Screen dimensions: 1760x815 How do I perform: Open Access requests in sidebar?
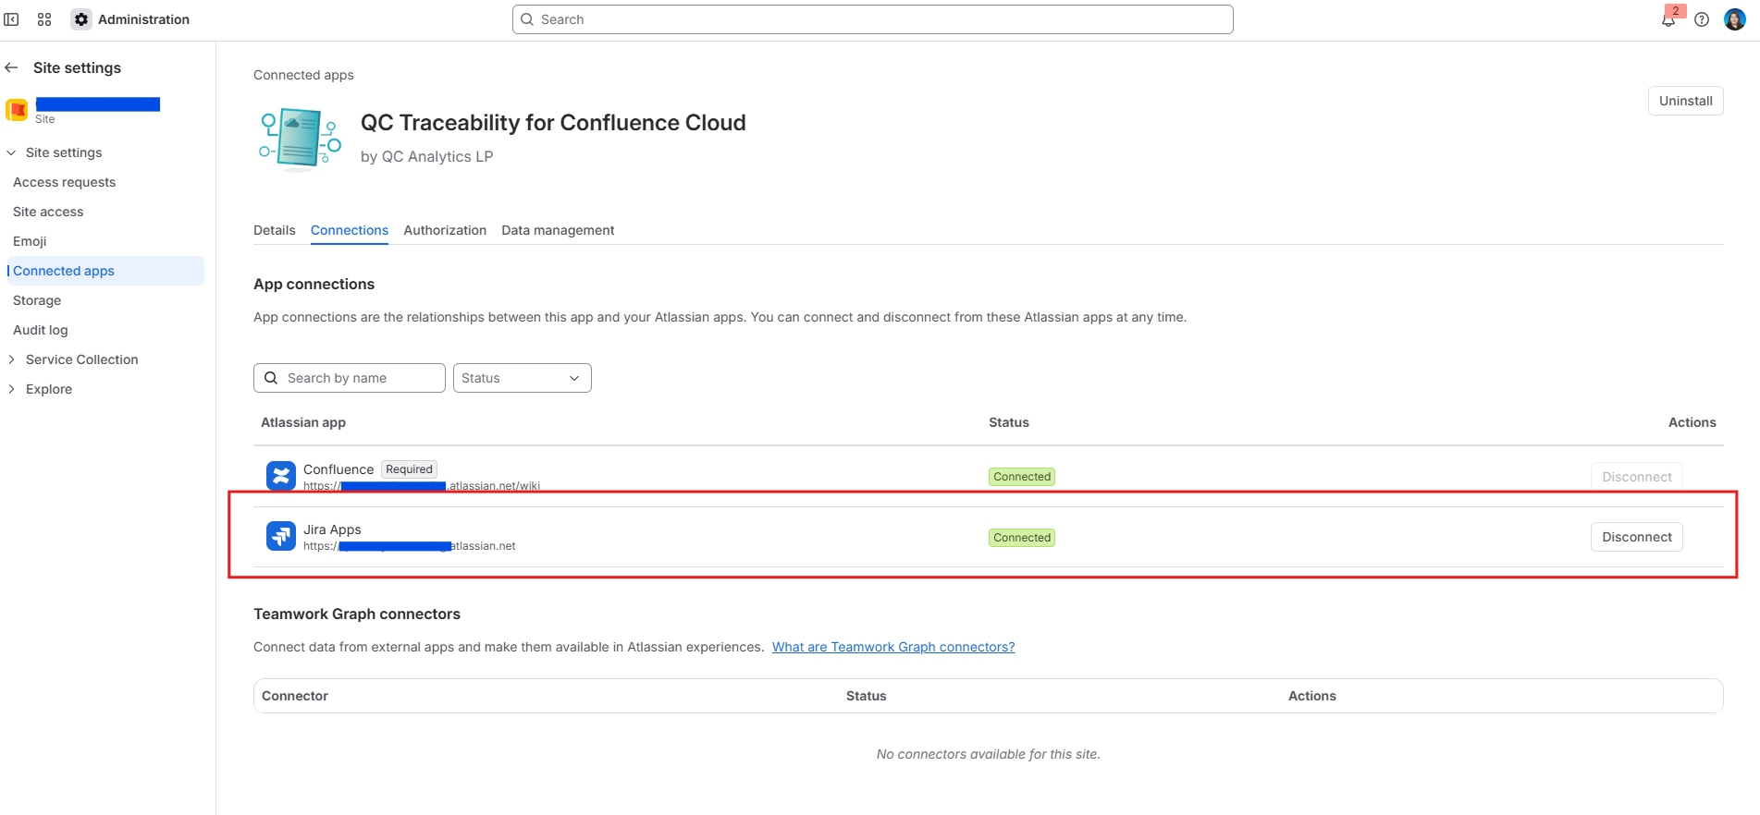point(65,182)
